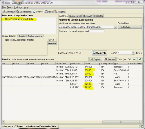The width and height of the screenshot is (145, 129).
Task: Click the Explain structure button
Action: click(x=35, y=36)
